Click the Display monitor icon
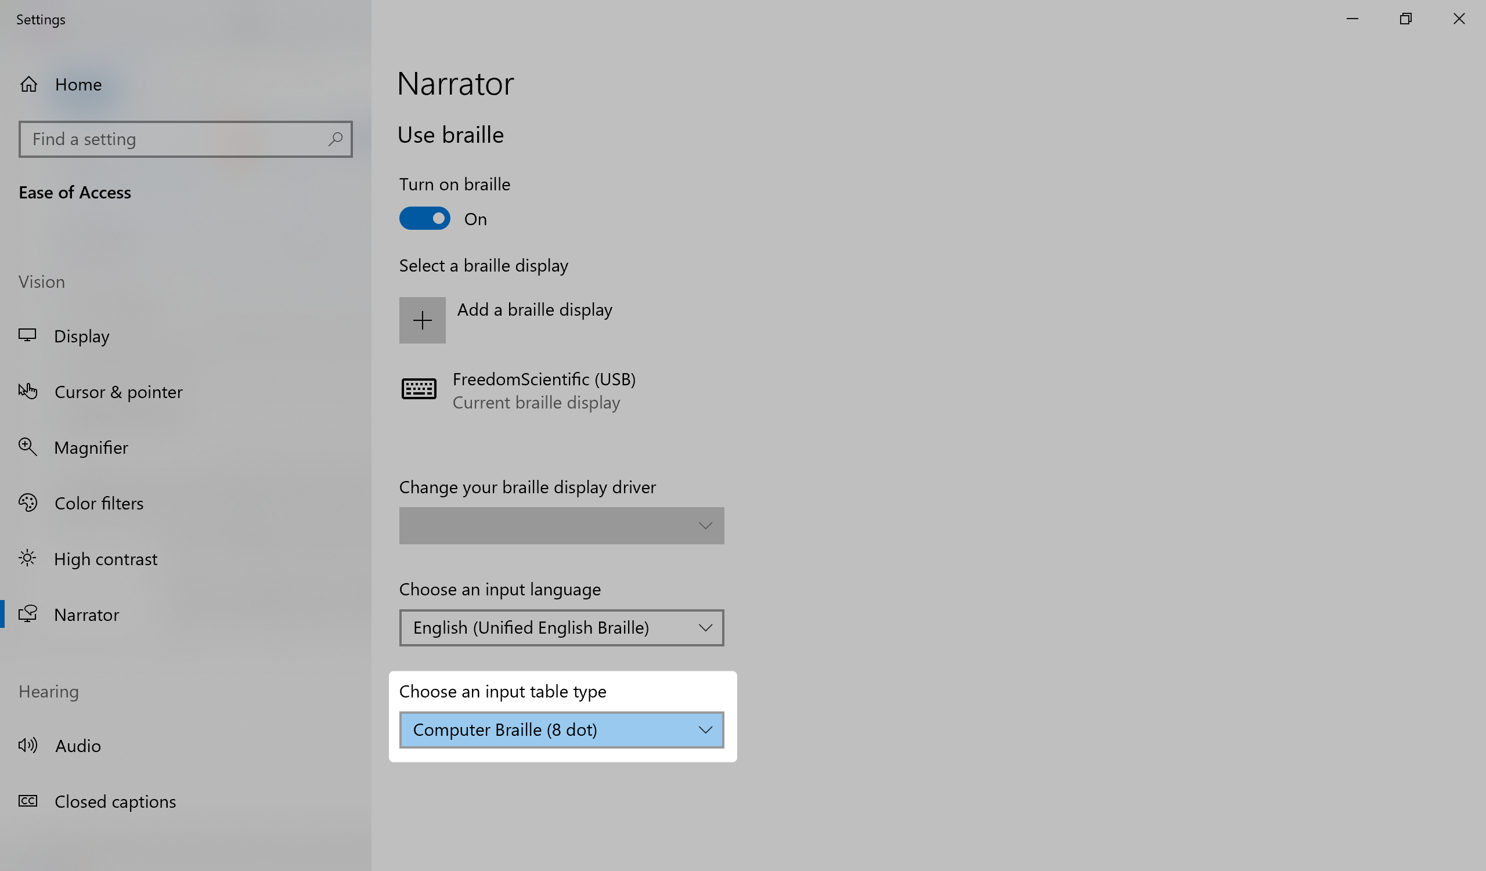Image resolution: width=1486 pixels, height=871 pixels. tap(27, 336)
